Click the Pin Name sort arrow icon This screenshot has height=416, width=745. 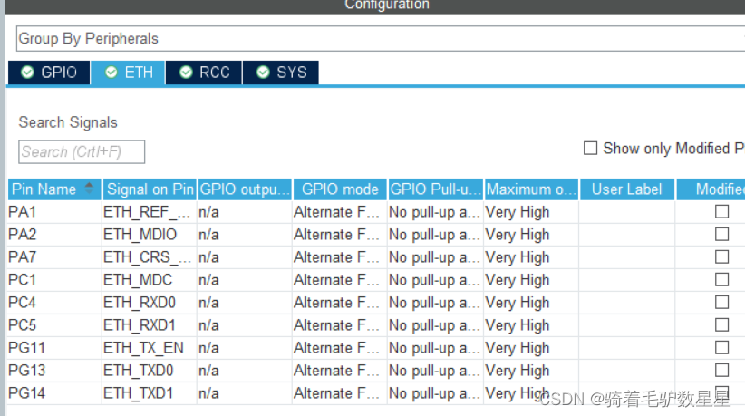[x=89, y=188]
